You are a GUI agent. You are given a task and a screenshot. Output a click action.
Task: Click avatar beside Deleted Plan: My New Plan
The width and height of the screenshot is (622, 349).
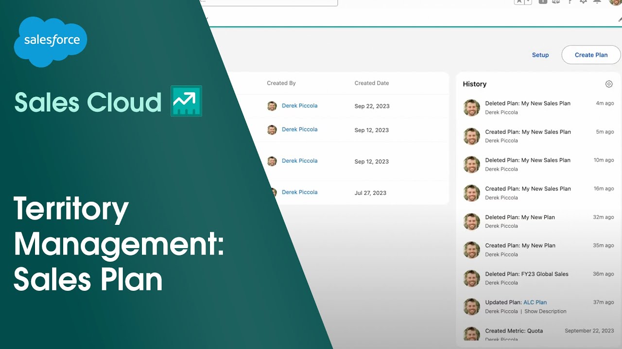[x=471, y=222]
